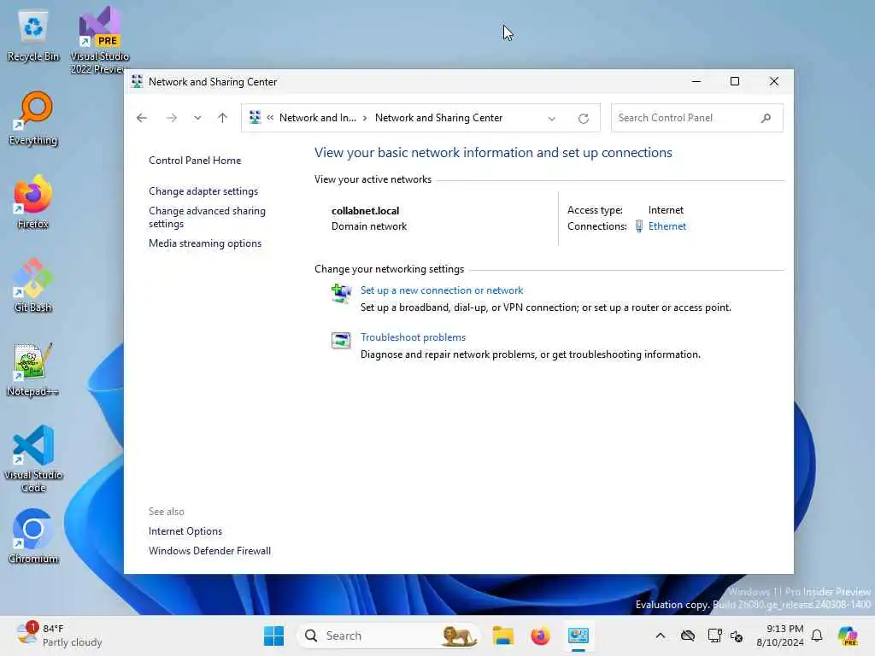Select the Notepad++ desktop shortcut
The width and height of the screenshot is (875, 656).
33,369
